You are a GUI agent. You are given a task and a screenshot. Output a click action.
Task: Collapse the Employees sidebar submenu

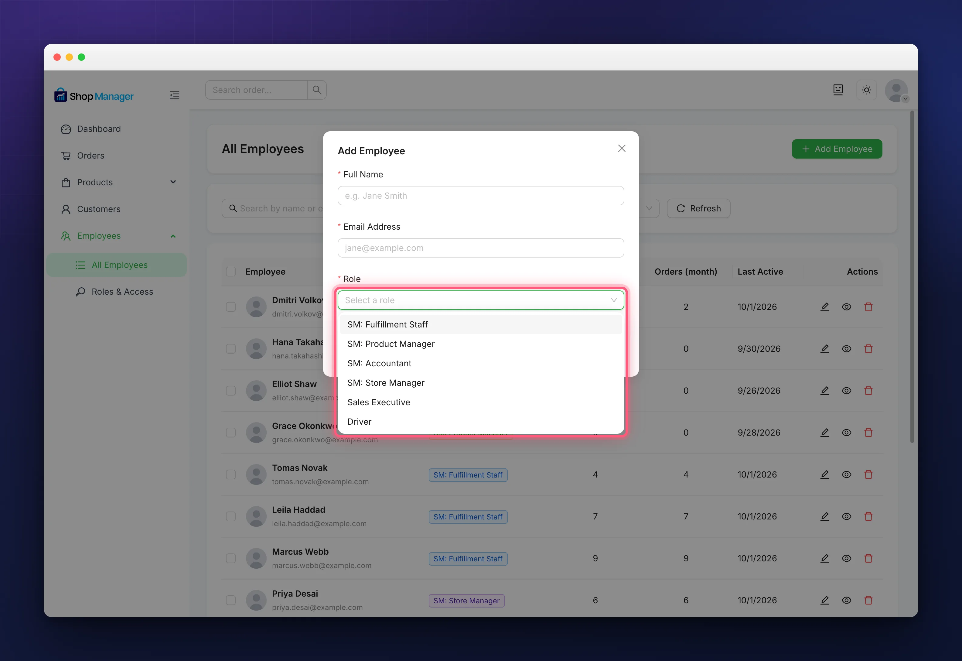click(x=173, y=236)
